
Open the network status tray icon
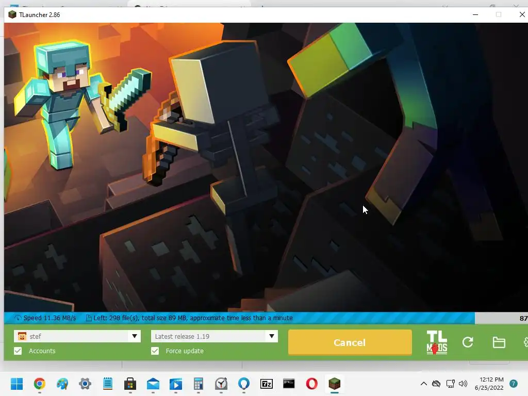(450, 384)
